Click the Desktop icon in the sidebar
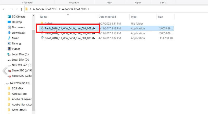The image size is (208, 114). [x=9, y=22]
